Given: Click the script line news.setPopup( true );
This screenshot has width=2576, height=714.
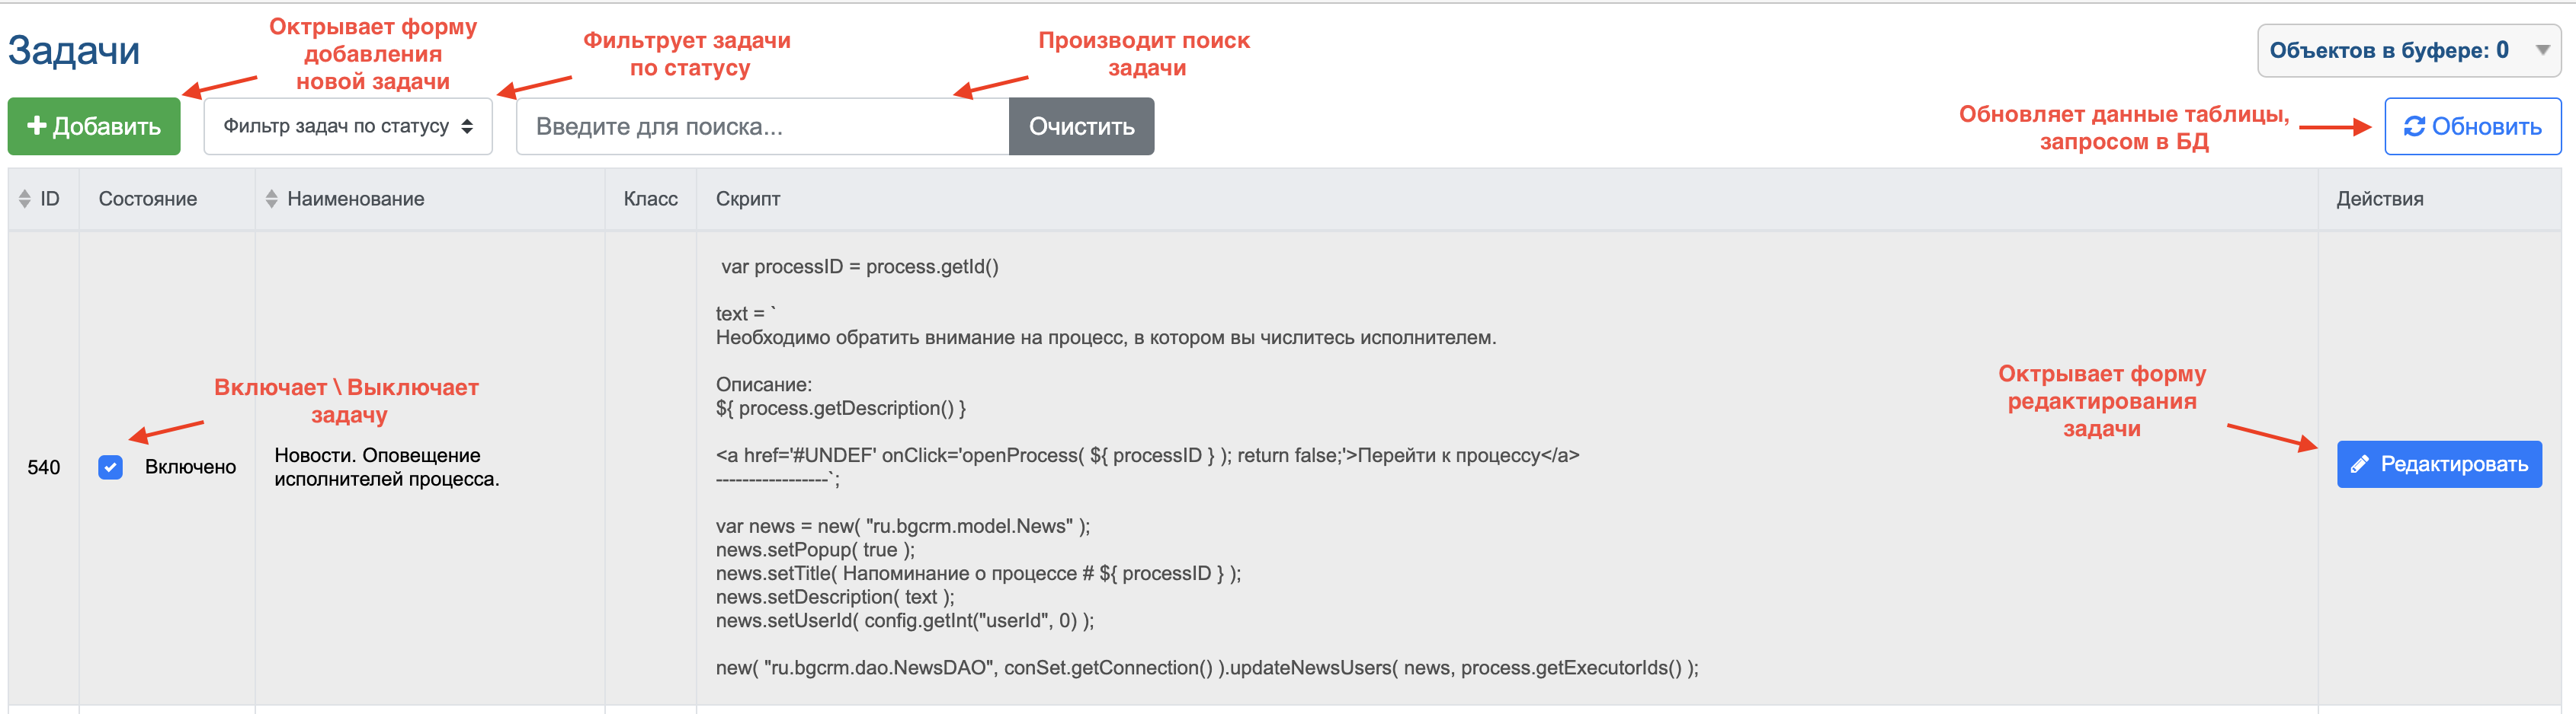Looking at the screenshot, I should (815, 550).
